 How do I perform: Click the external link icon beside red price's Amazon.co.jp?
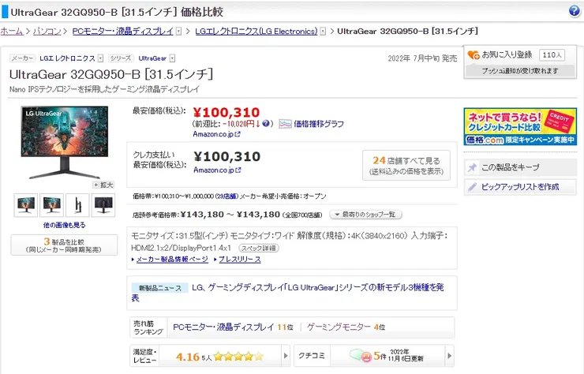point(238,134)
